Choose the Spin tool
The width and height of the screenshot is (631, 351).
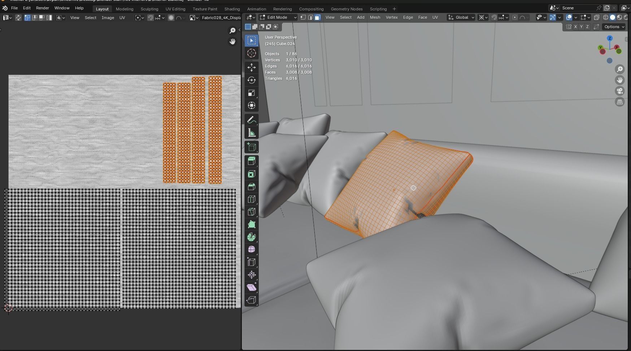[252, 237]
